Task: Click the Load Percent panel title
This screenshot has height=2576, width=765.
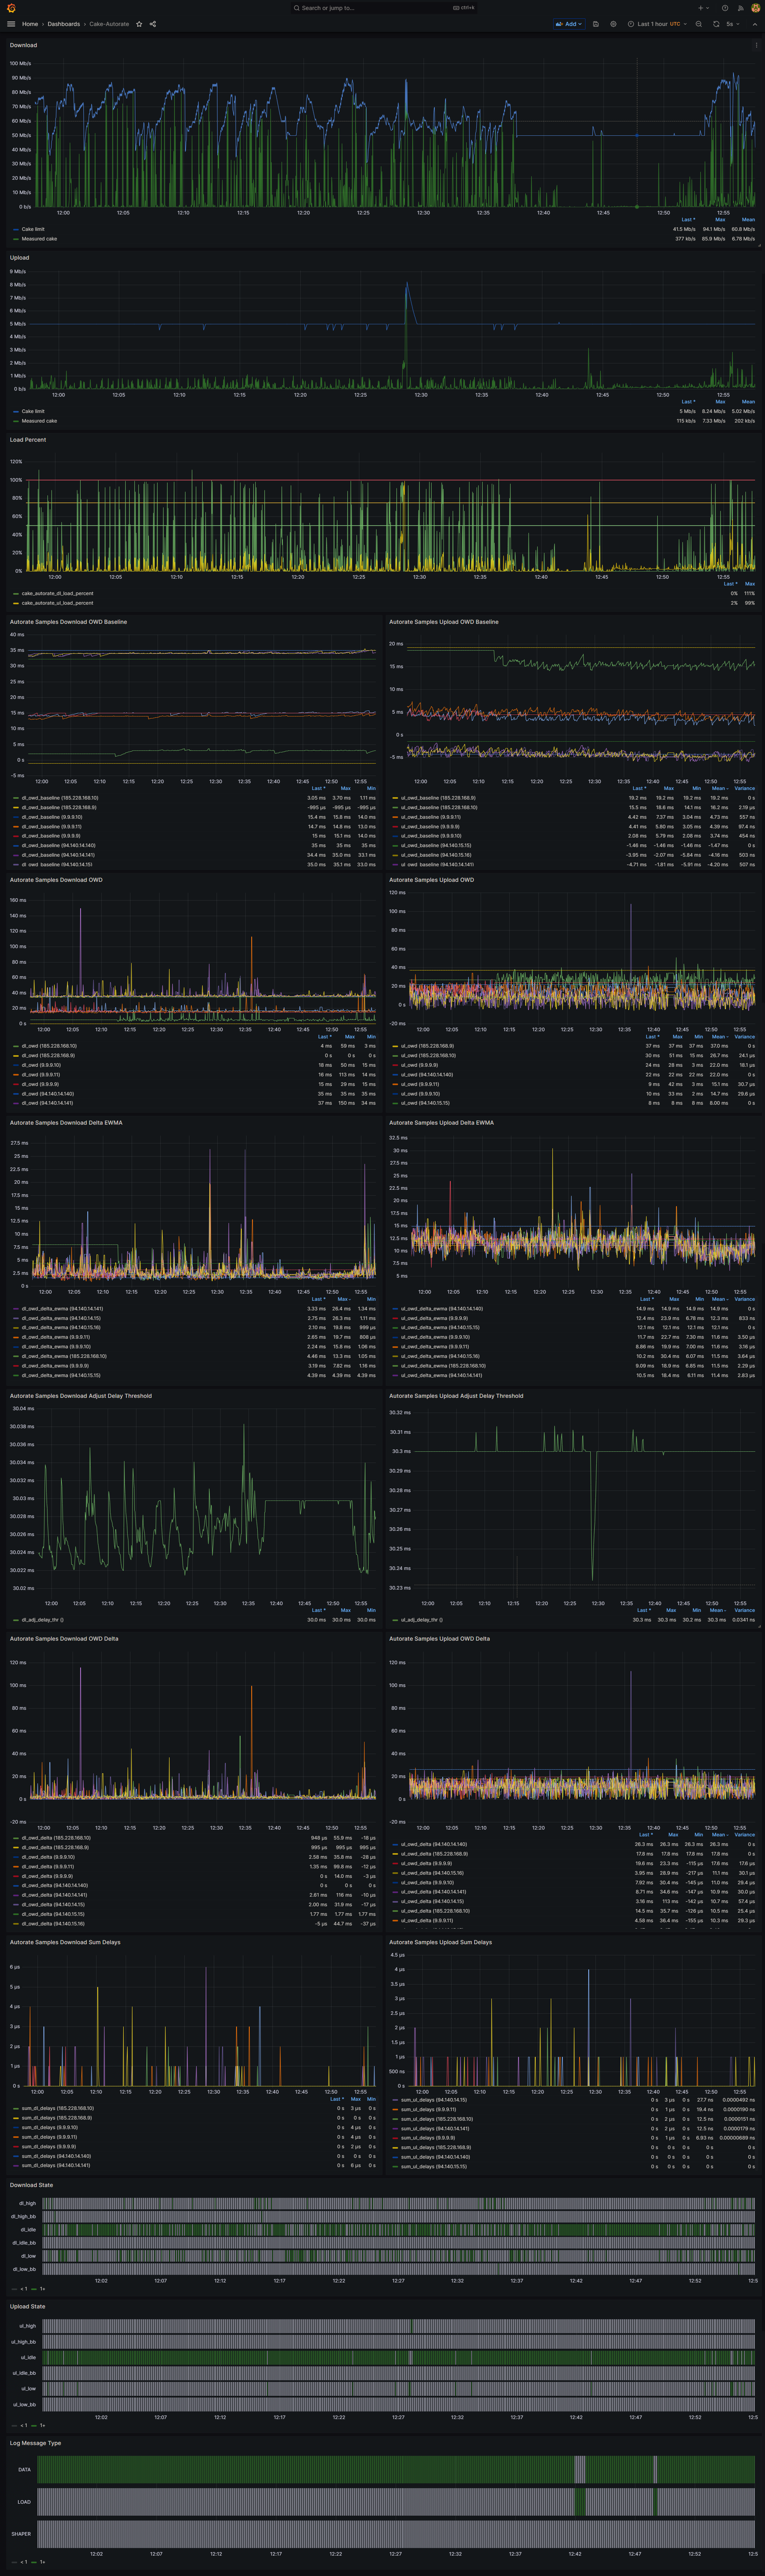Action: click(x=28, y=440)
